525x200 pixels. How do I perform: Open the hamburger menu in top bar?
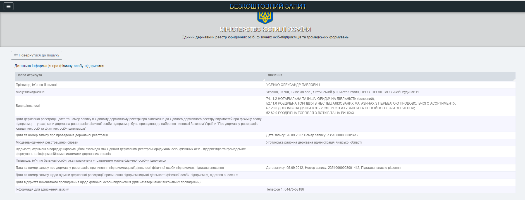(x=8, y=6)
